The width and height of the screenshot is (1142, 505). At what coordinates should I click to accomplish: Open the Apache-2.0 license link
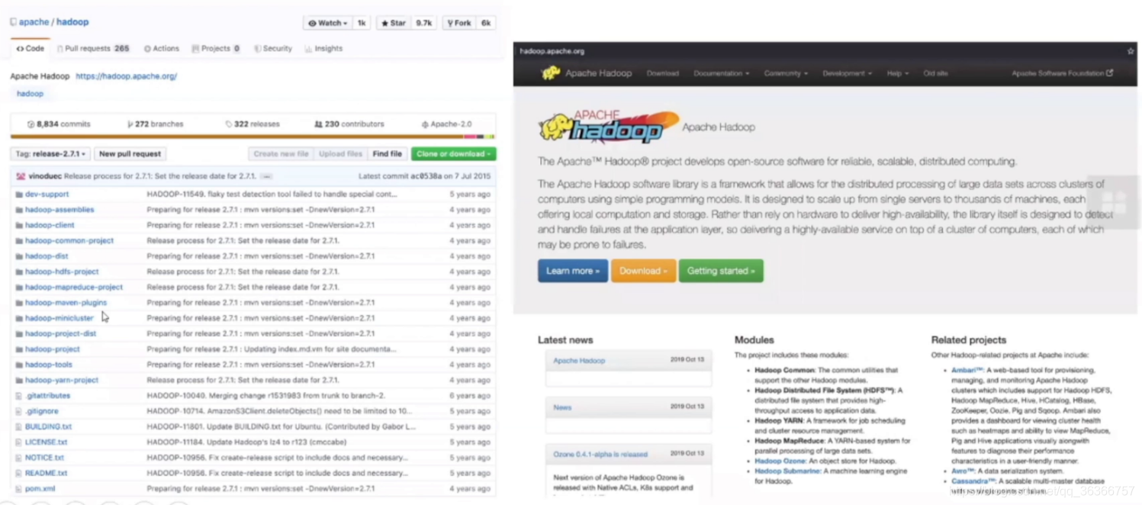click(446, 124)
